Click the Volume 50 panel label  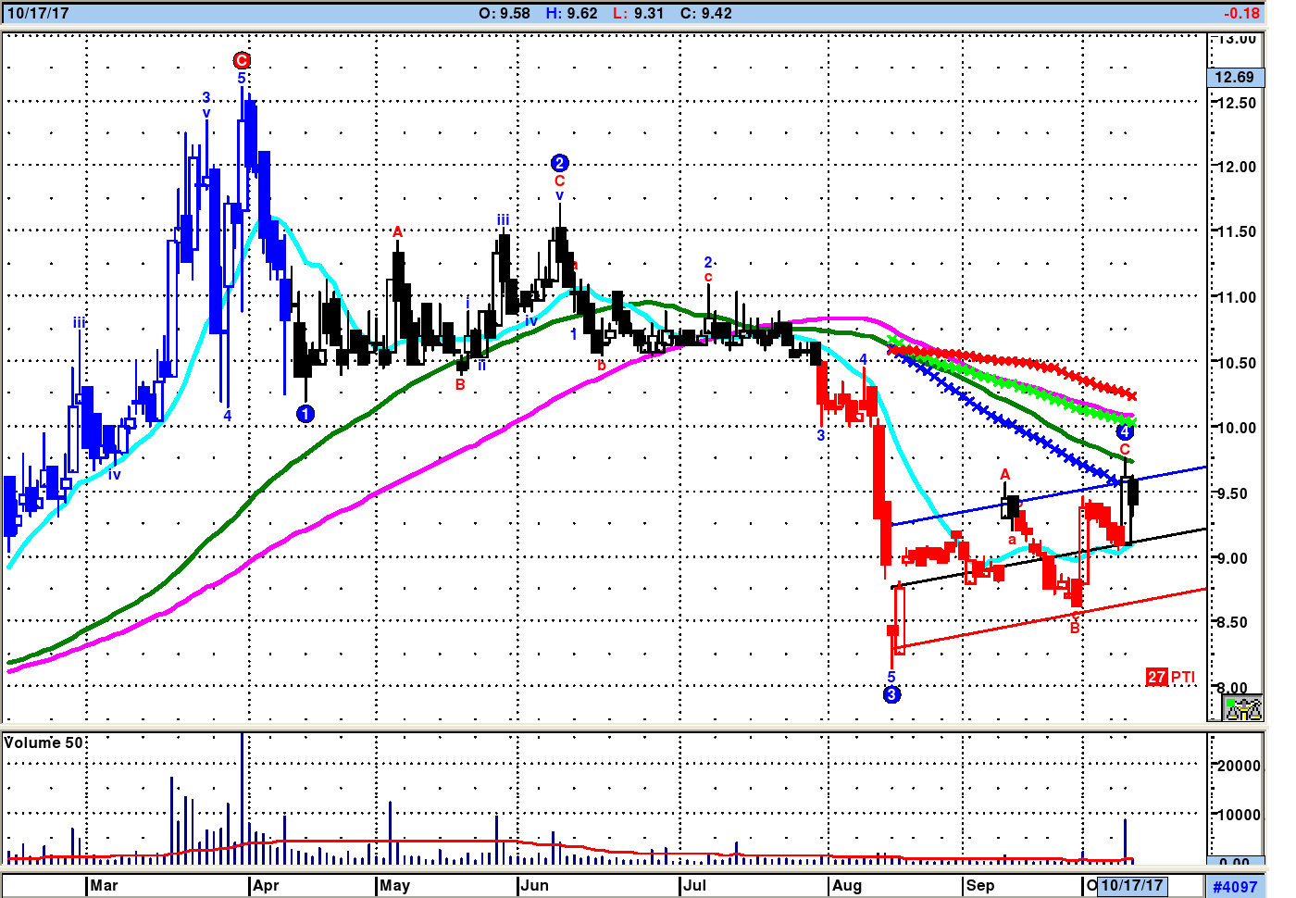44,742
